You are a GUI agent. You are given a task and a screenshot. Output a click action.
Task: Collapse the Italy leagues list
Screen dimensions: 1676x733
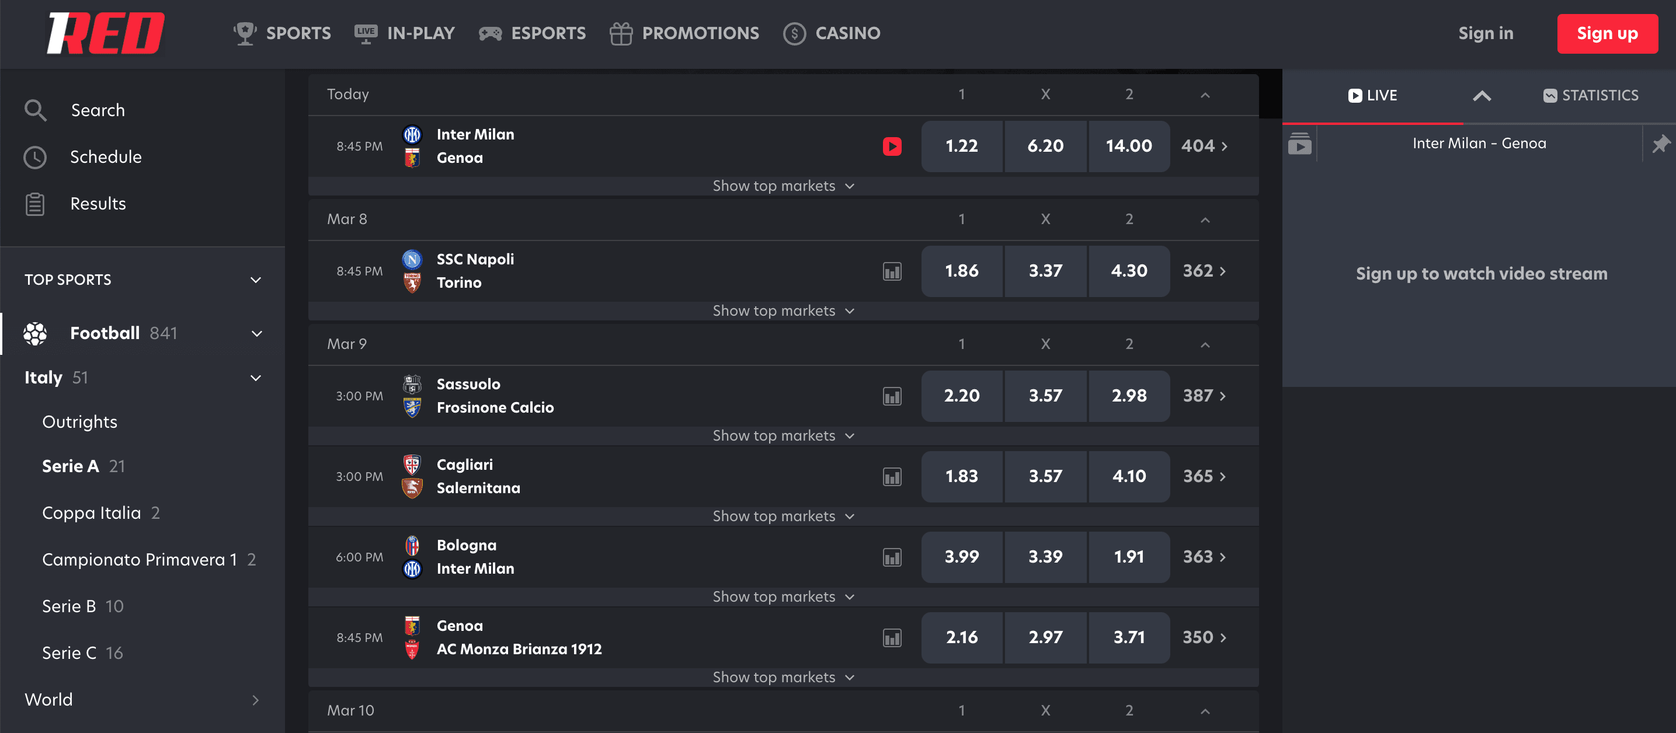click(256, 378)
